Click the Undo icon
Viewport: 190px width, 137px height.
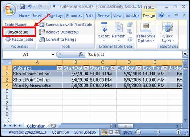[30, 6]
